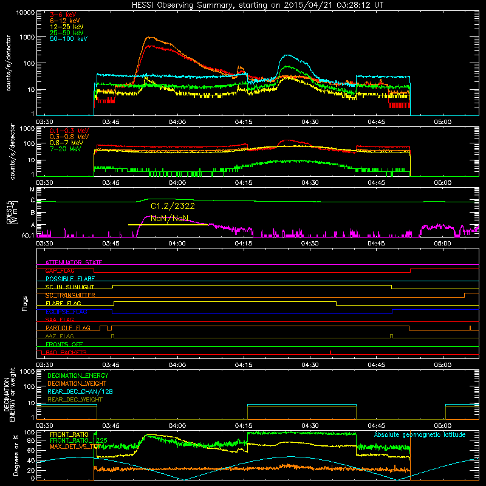Click the 0.3-0.8 MeV legend label
The image size is (486, 486).
tap(69, 137)
